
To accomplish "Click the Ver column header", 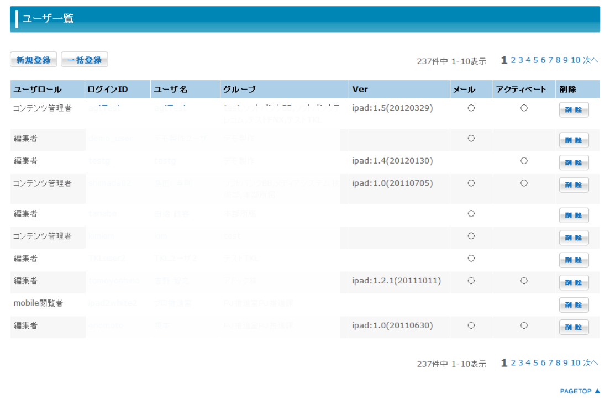I will [x=360, y=90].
